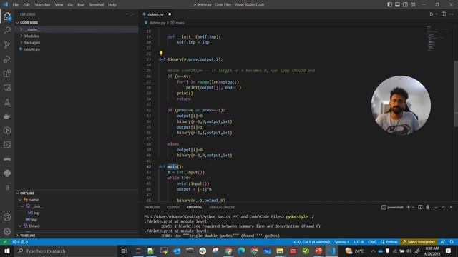458x257 pixels.
Task: Select the delete.py editor tab
Action: (x=156, y=14)
